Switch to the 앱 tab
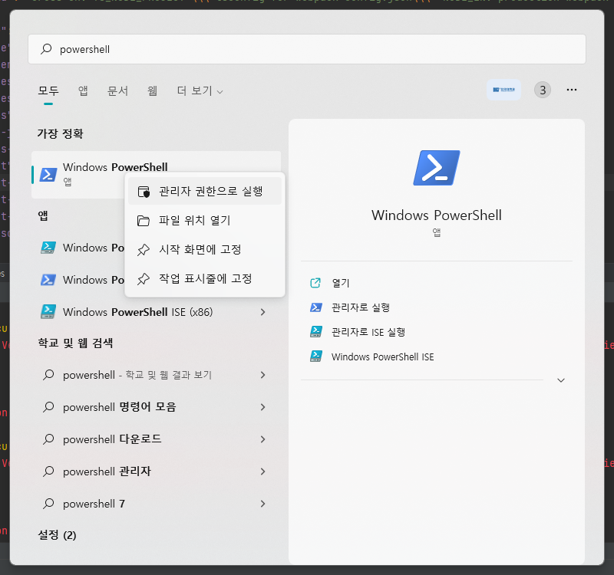614x575 pixels. click(83, 90)
